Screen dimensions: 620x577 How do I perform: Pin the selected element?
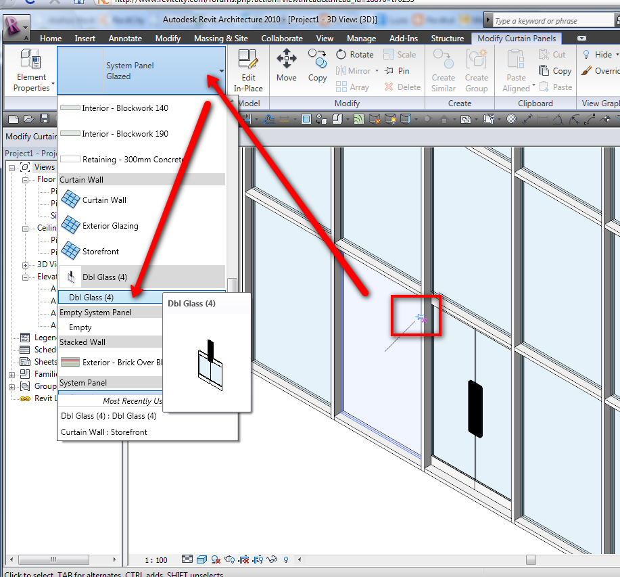(x=397, y=71)
